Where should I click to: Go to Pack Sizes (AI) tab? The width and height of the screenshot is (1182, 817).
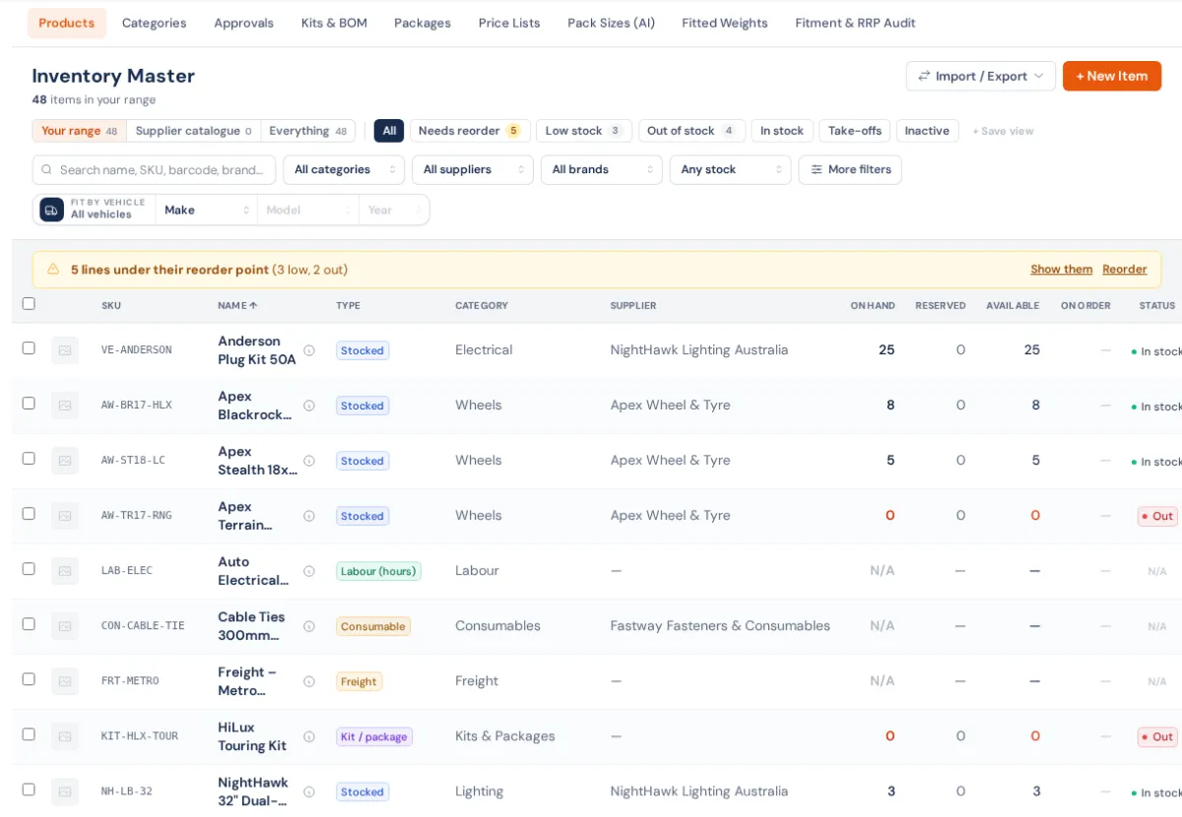click(x=611, y=23)
